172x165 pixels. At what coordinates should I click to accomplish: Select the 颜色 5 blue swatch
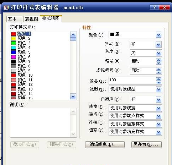(x=14, y=52)
